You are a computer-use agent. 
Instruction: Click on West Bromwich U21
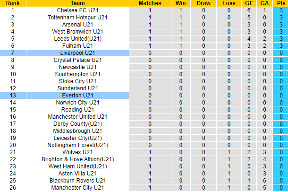tap(77, 31)
